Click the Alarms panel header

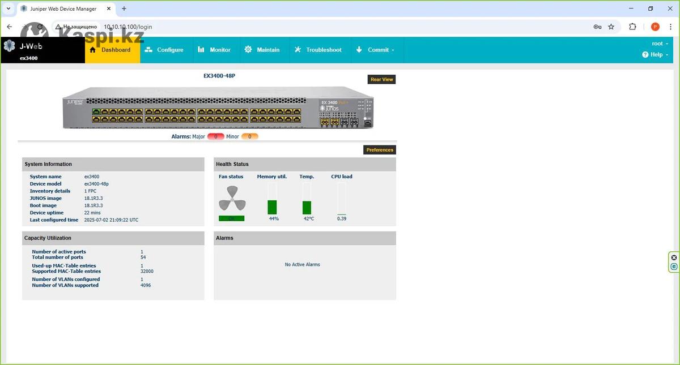click(305, 238)
